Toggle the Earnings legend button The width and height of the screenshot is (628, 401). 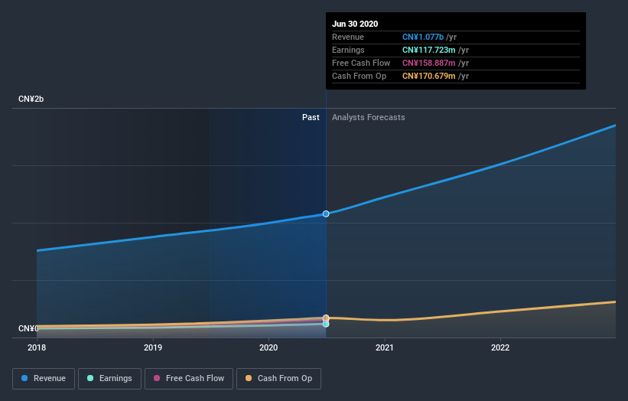coord(109,379)
